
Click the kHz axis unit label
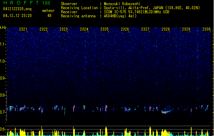tap(3, 28)
